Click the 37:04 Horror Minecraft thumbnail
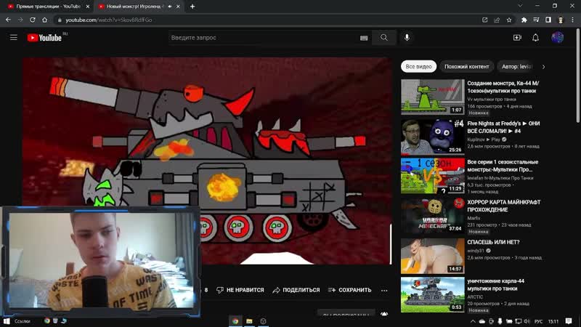The width and height of the screenshot is (581, 327). point(432,215)
